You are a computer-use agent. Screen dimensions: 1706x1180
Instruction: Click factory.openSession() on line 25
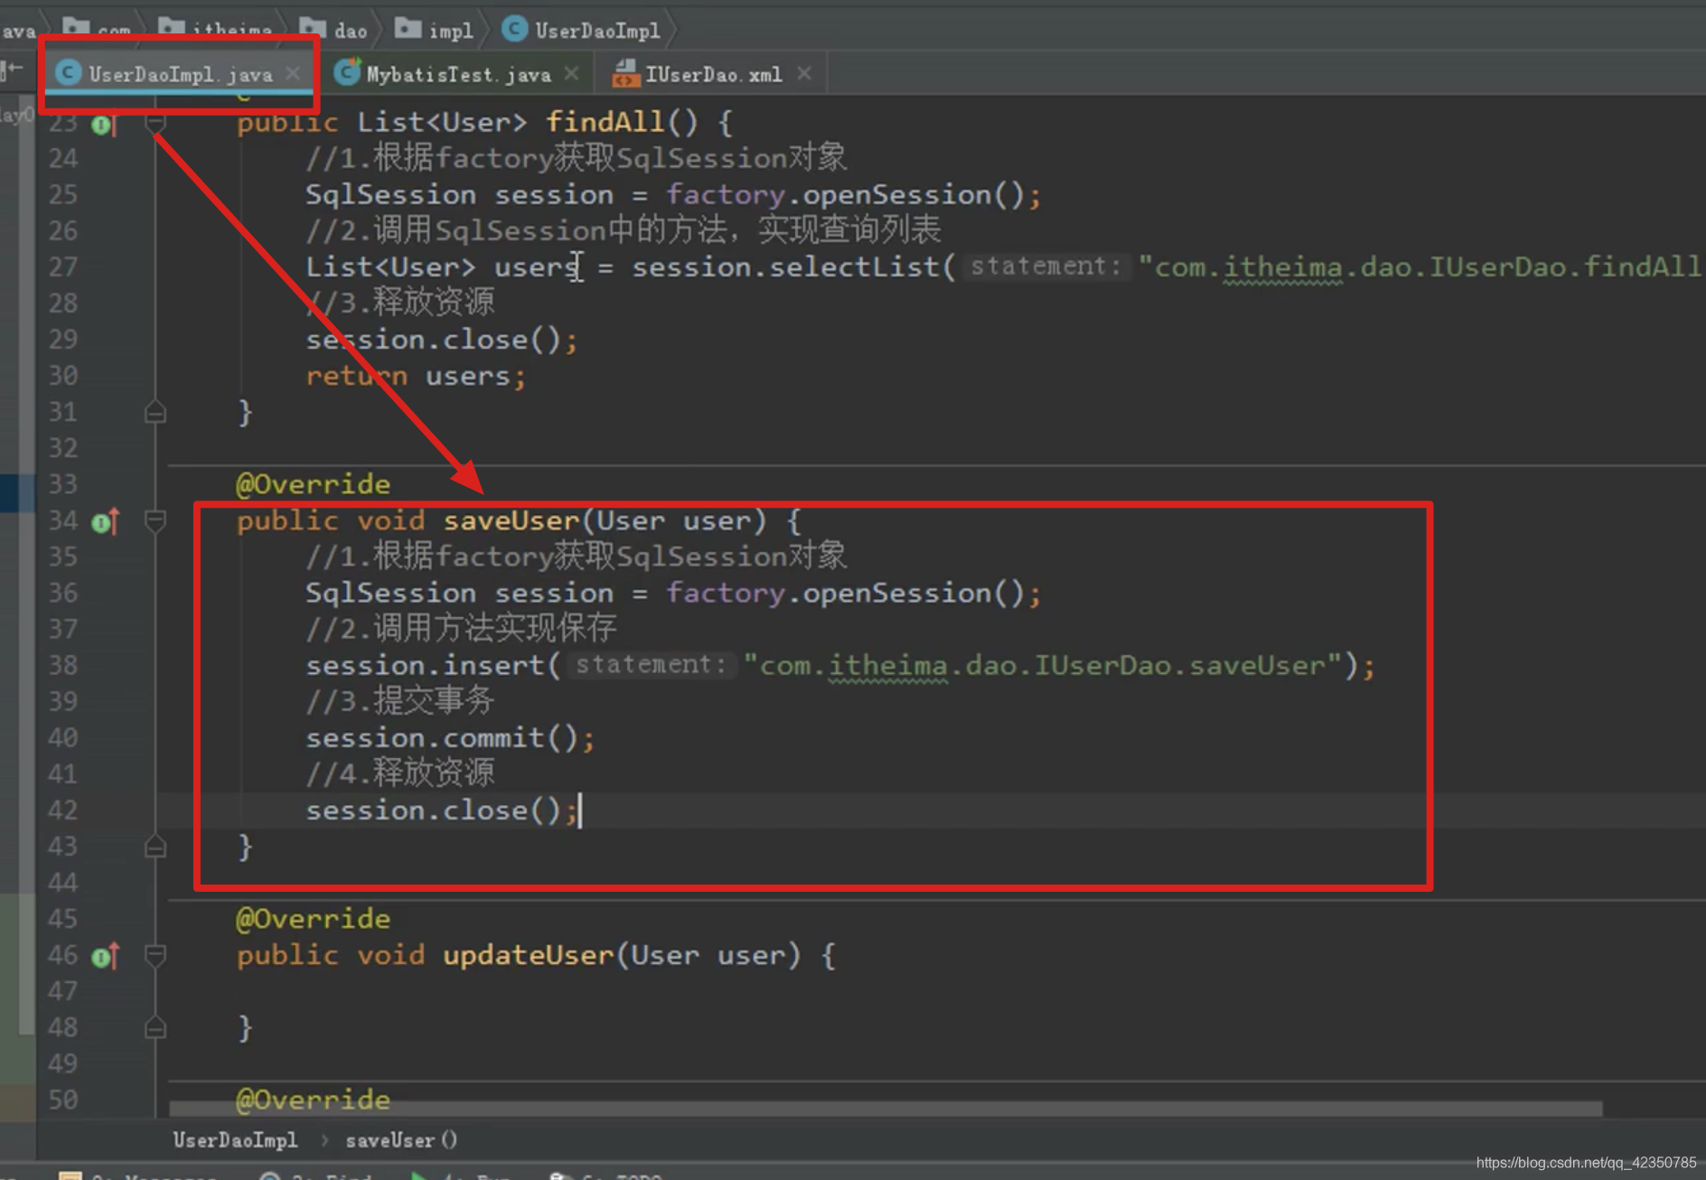tap(845, 195)
